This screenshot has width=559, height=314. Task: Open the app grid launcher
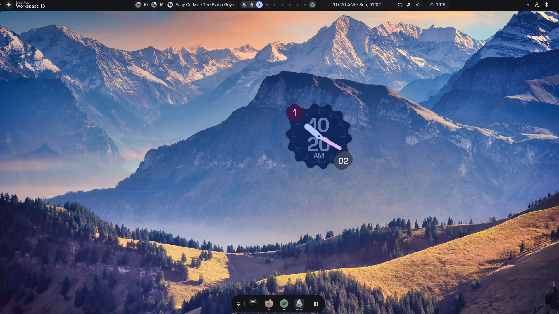(x=316, y=304)
